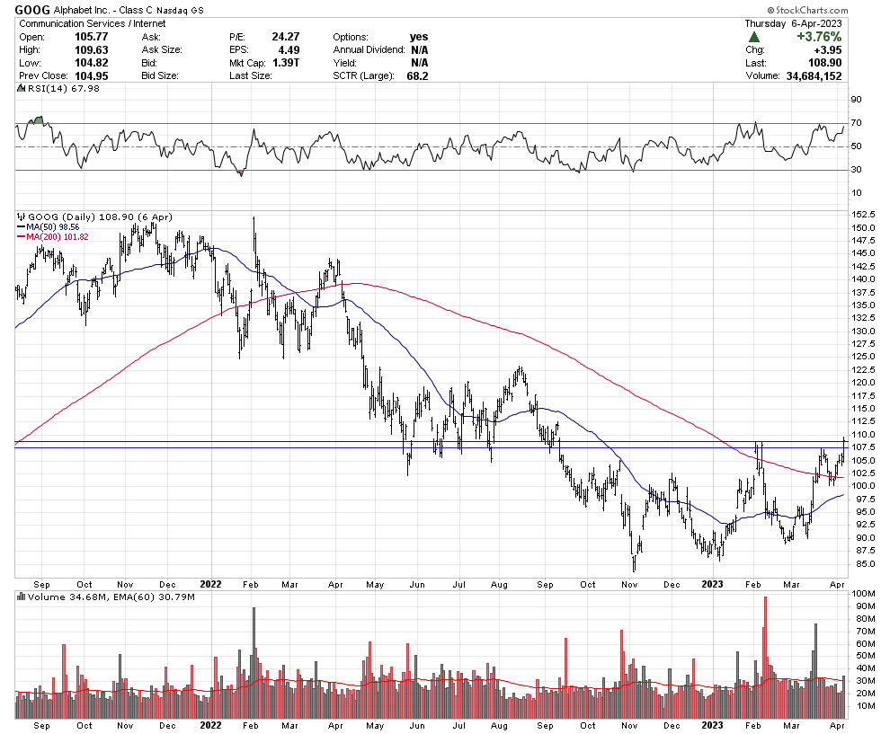890x734 pixels.
Task: Click the Chg value +3.95
Action: point(829,50)
